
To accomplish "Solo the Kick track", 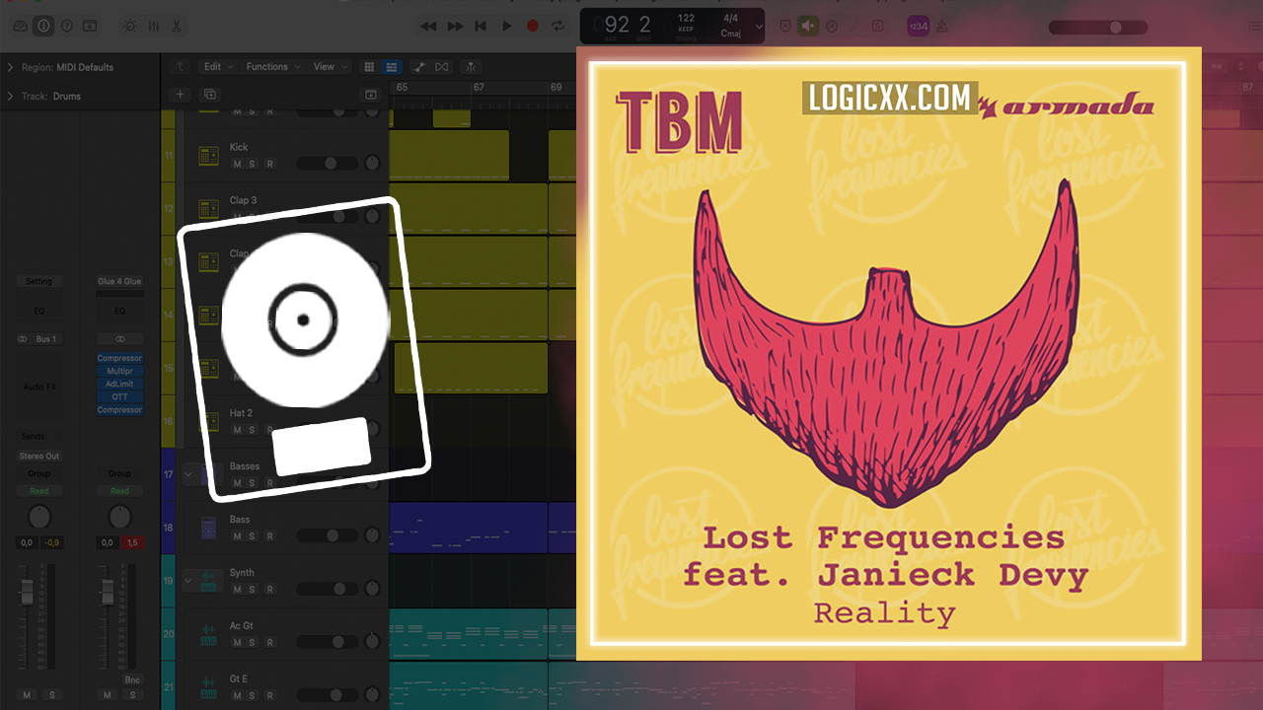I will [x=252, y=164].
